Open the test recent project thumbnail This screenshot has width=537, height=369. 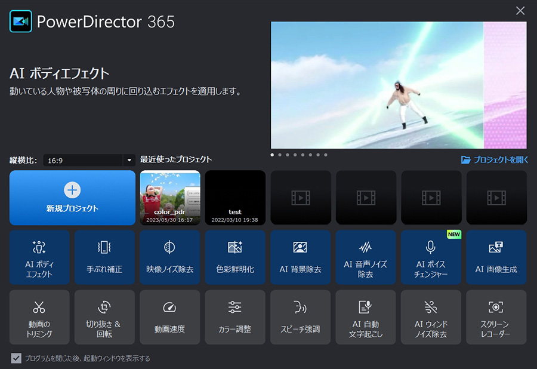(235, 198)
